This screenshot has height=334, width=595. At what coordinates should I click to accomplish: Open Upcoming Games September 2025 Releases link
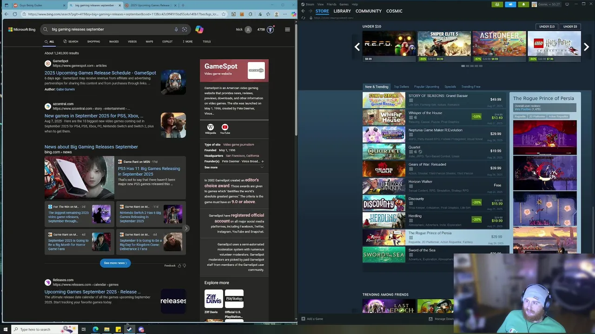pyautogui.click(x=93, y=292)
